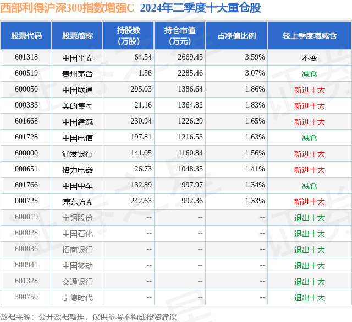Click 退出十大 in the 交通银行 row

[x=310, y=282]
